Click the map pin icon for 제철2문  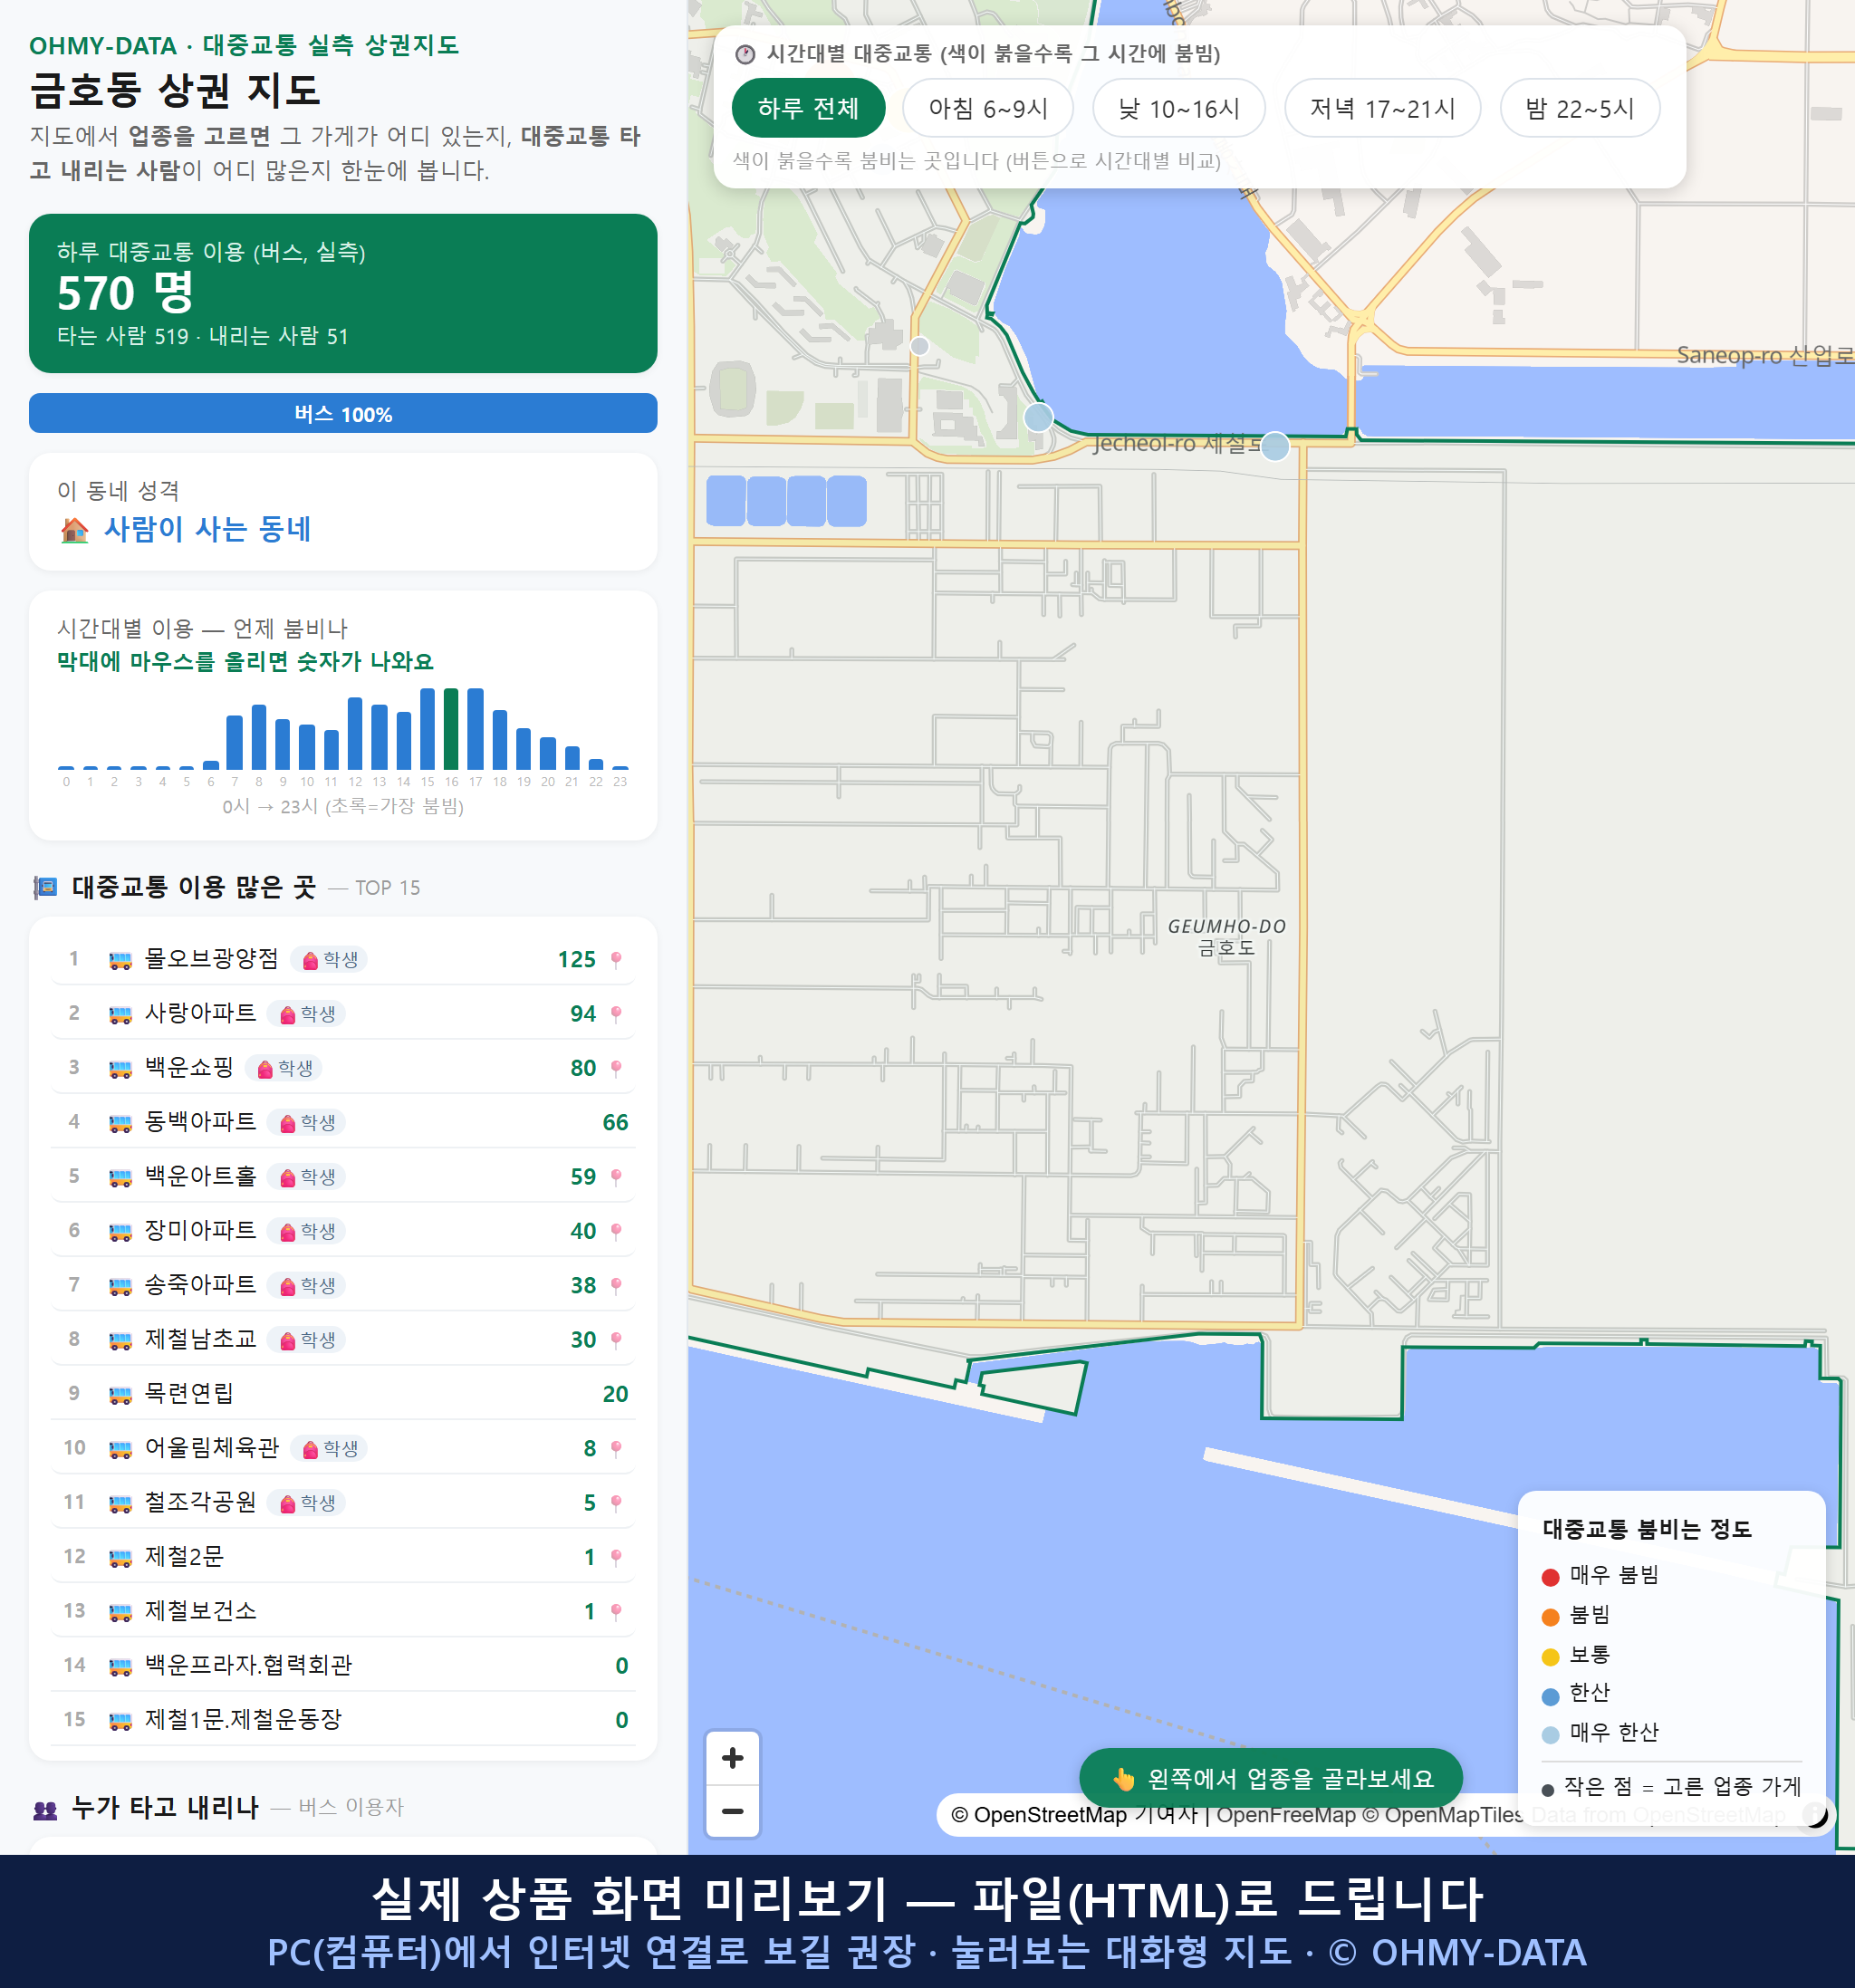tap(616, 1557)
